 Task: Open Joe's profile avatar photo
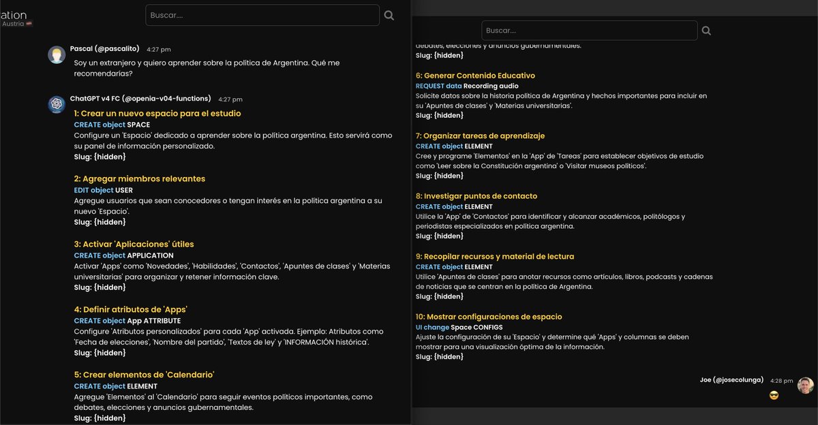pyautogui.click(x=806, y=385)
